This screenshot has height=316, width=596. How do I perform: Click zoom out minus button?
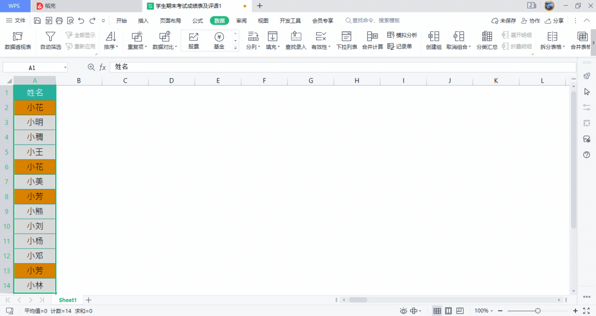pyautogui.click(x=500, y=310)
